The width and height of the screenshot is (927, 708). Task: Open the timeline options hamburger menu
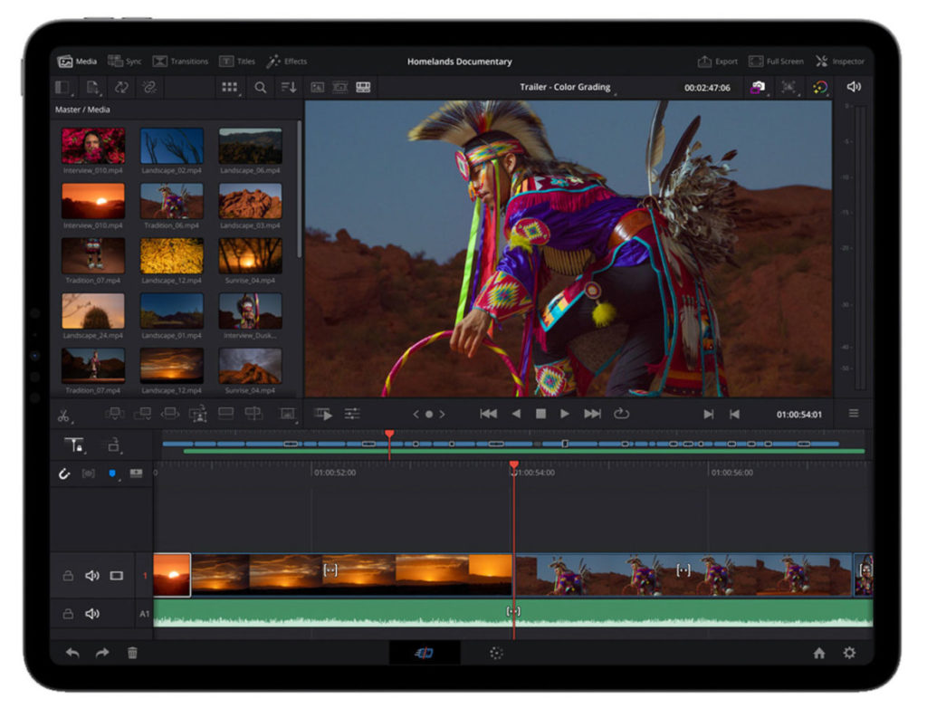tap(853, 412)
